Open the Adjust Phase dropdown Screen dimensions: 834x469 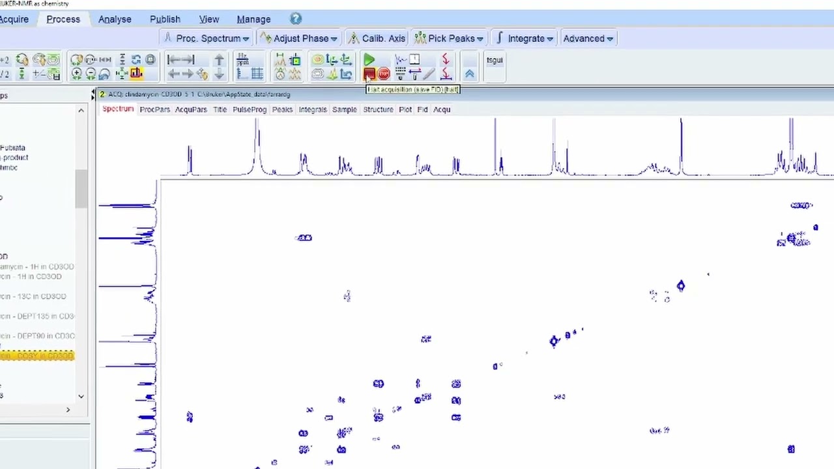click(x=298, y=38)
